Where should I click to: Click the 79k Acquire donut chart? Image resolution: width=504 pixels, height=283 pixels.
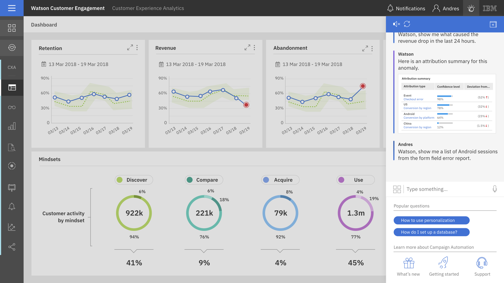(x=281, y=213)
